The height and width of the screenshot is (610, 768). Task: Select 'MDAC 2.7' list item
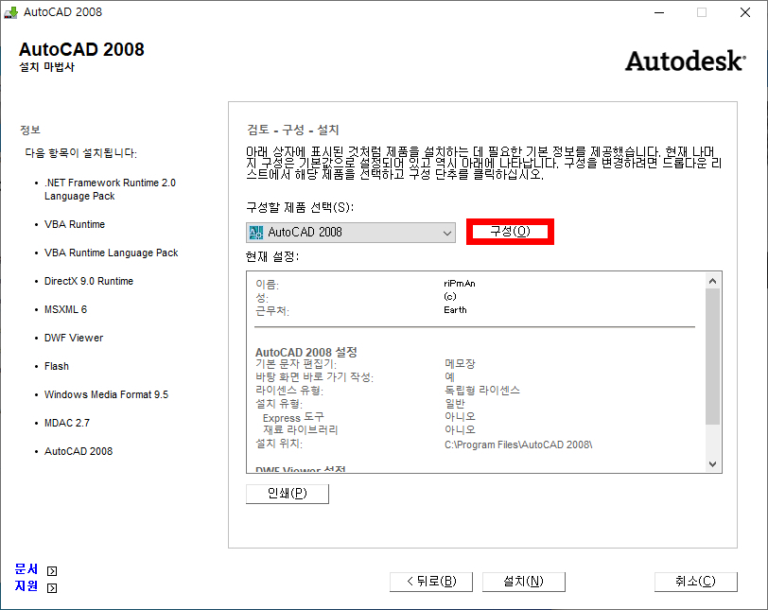[67, 423]
